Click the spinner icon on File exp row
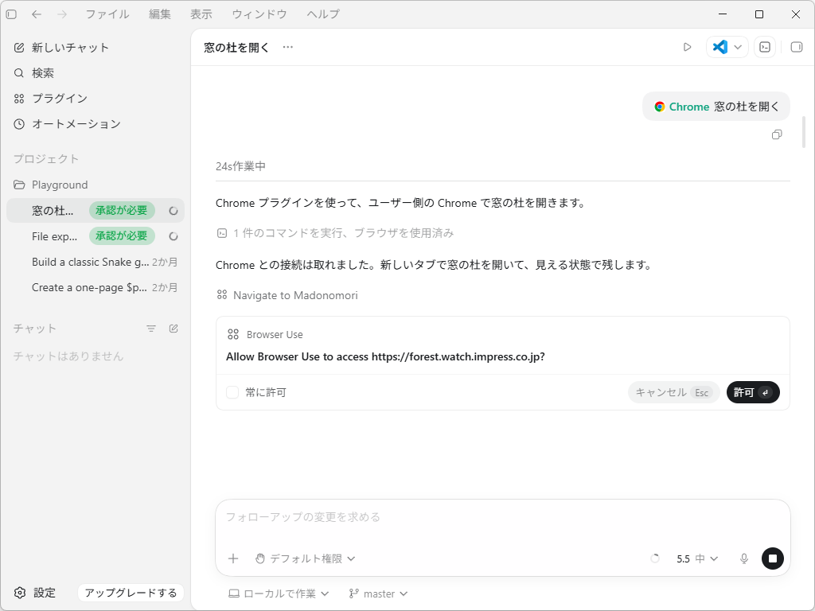 tap(174, 236)
